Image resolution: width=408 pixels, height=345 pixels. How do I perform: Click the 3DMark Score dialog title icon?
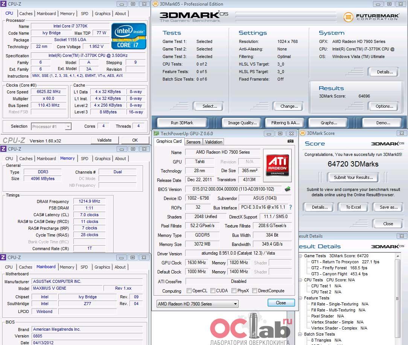pyautogui.click(x=302, y=133)
